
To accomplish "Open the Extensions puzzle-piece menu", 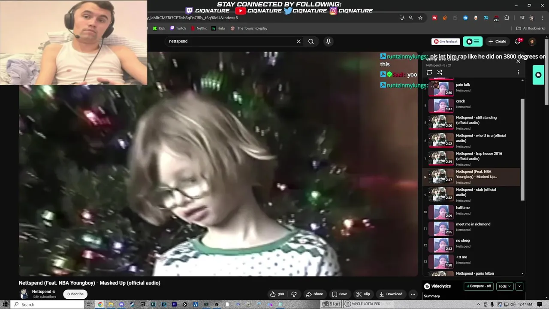I will point(507,18).
